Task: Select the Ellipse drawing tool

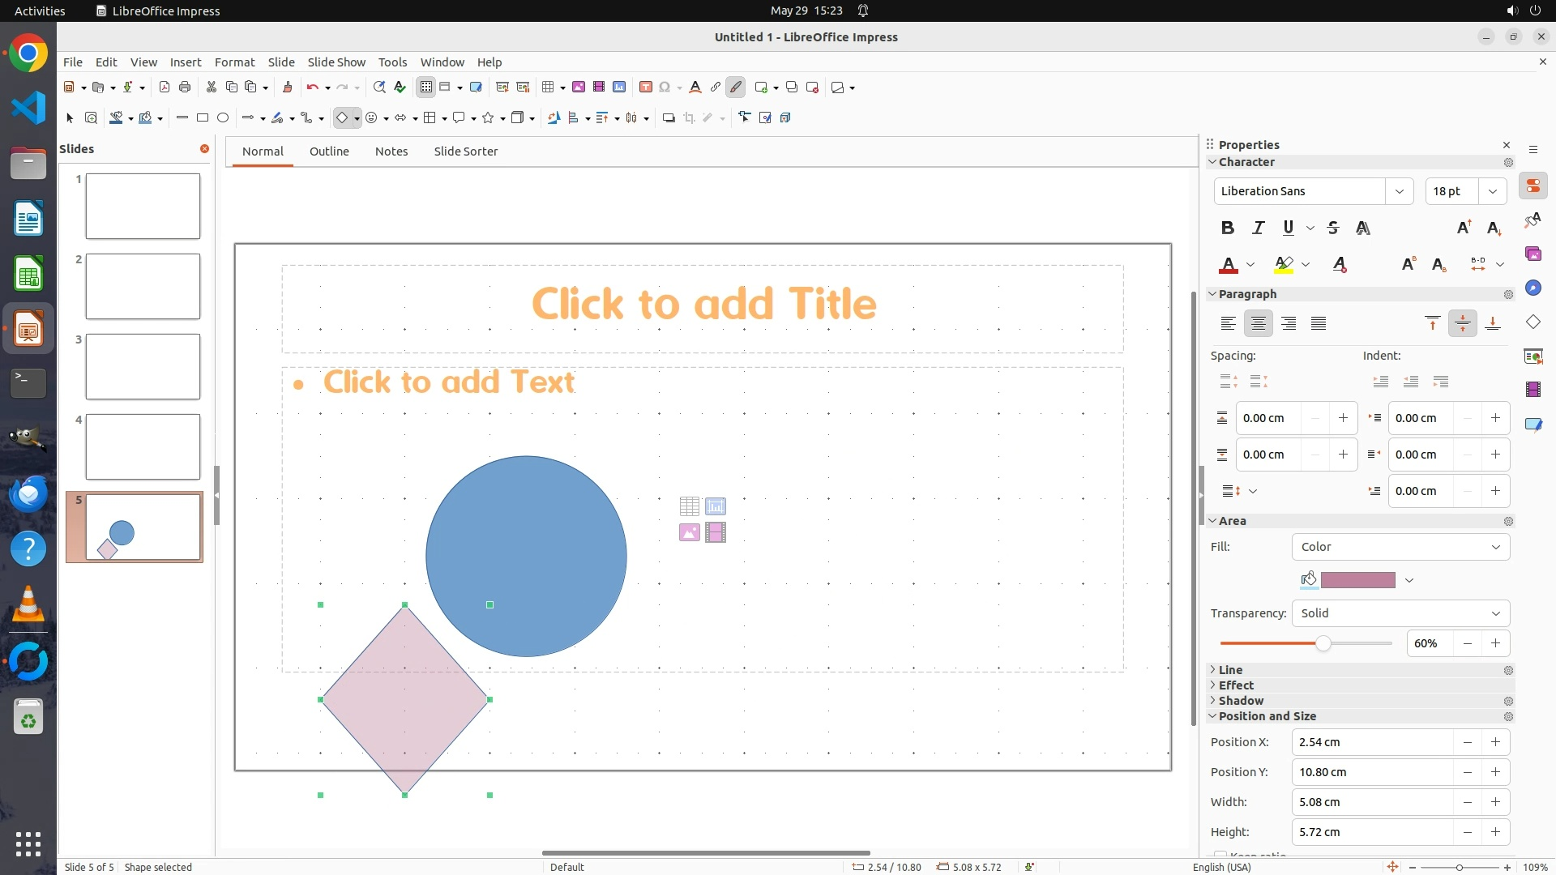Action: coord(223,118)
